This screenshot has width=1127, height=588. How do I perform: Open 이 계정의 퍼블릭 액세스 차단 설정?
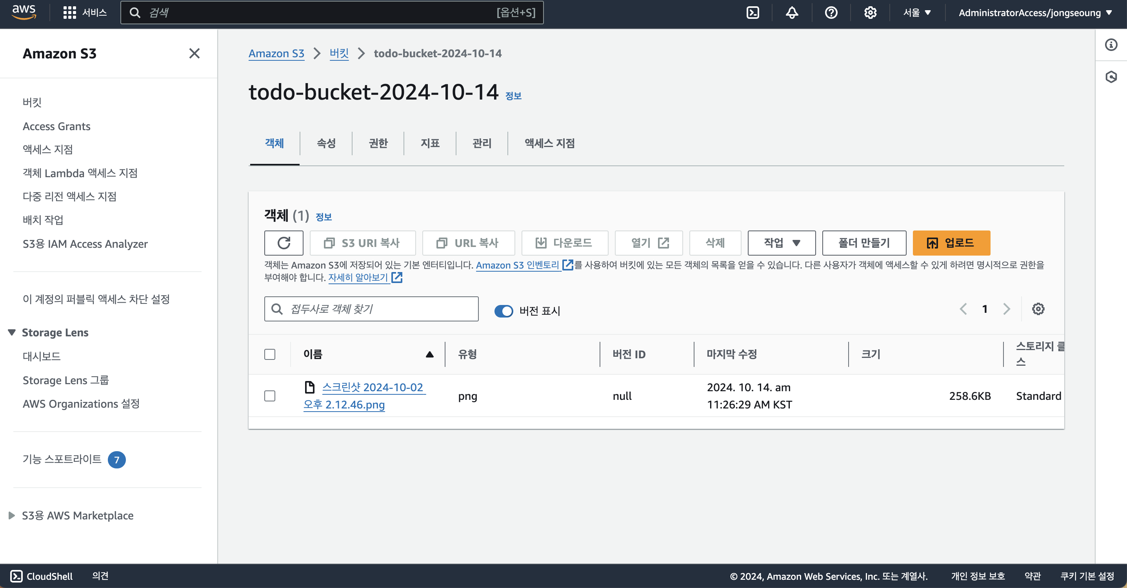(x=96, y=299)
